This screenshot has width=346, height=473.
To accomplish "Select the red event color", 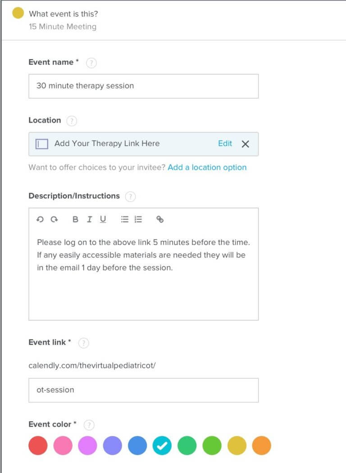I will pos(38,445).
